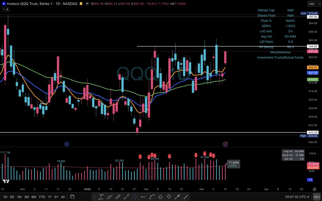The height and width of the screenshot is (201, 322).
Task: Select the blue crosshair cursor tool
Action: point(135,197)
